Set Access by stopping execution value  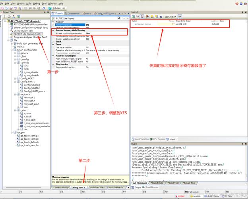pos(87,33)
